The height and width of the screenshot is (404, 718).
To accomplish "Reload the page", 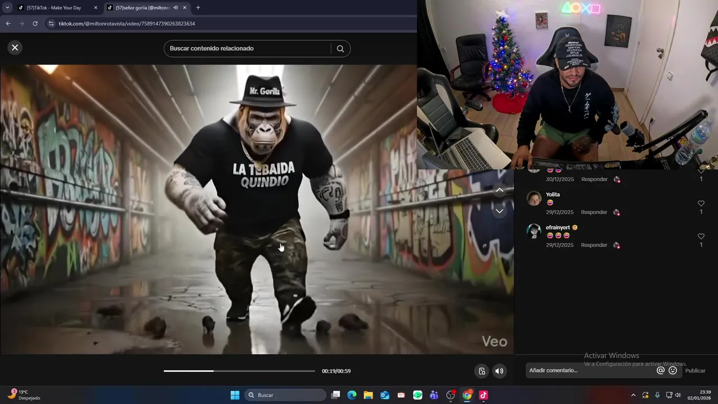I will [x=35, y=24].
